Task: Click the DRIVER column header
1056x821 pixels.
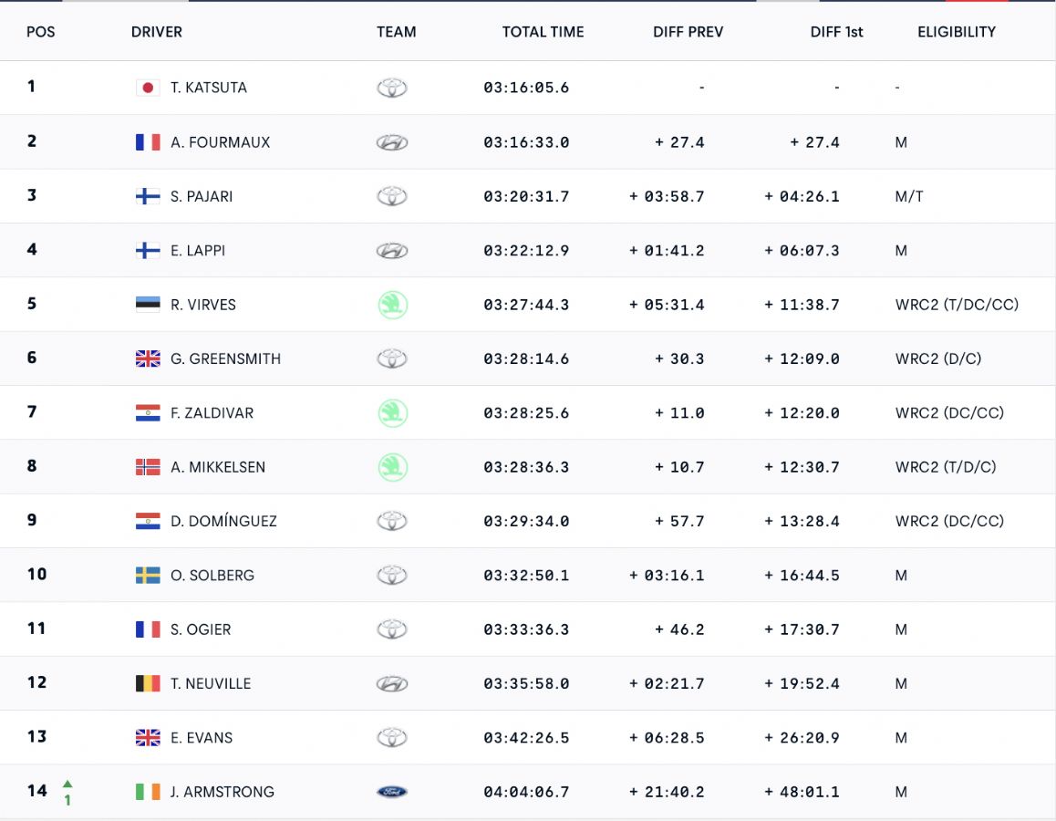Action: pos(156,32)
